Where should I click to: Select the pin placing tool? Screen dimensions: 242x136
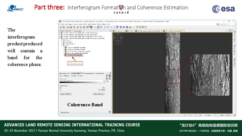pos(105,27)
